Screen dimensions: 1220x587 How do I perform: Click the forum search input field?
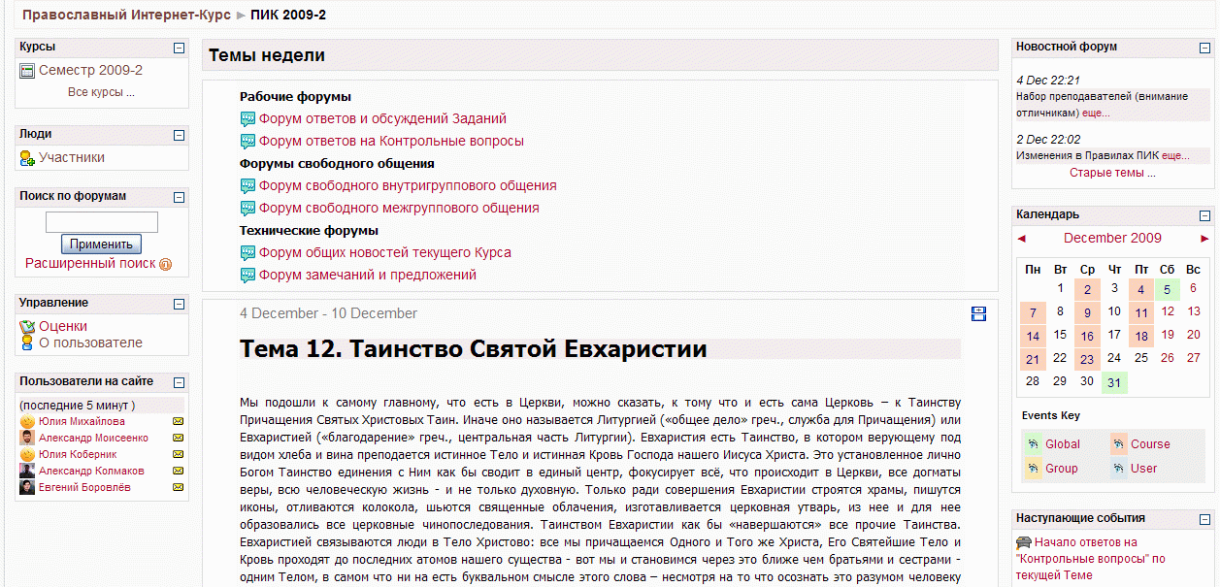coord(102,221)
